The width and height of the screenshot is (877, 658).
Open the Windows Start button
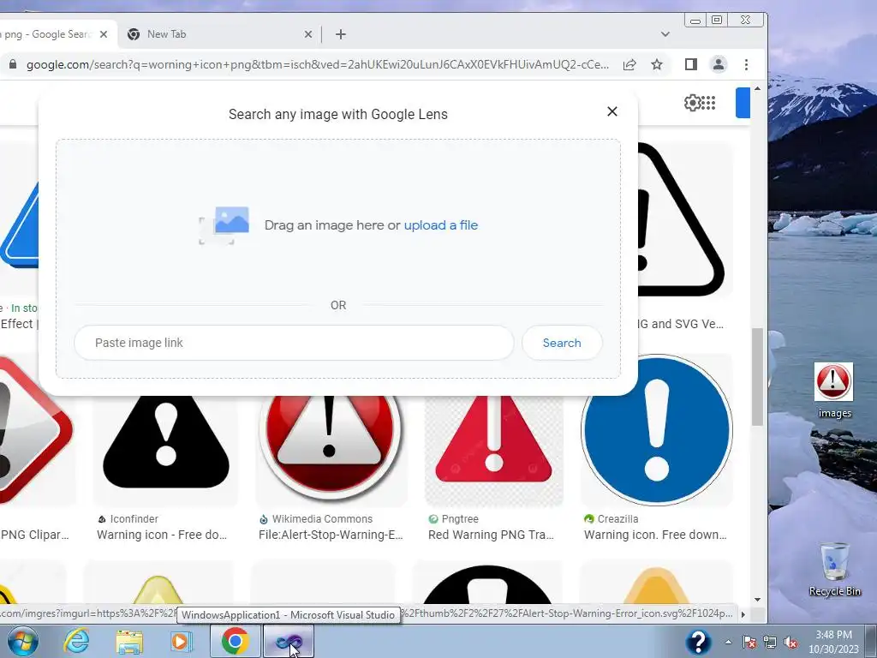click(22, 641)
